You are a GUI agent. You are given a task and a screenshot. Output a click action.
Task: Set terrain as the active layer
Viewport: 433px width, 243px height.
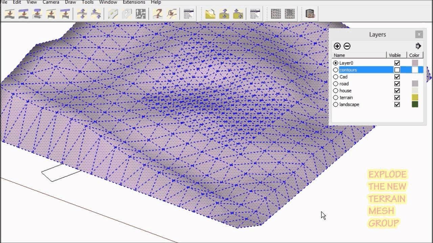click(336, 98)
